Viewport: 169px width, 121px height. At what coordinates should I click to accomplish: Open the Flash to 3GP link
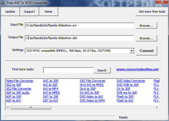coord(125,97)
